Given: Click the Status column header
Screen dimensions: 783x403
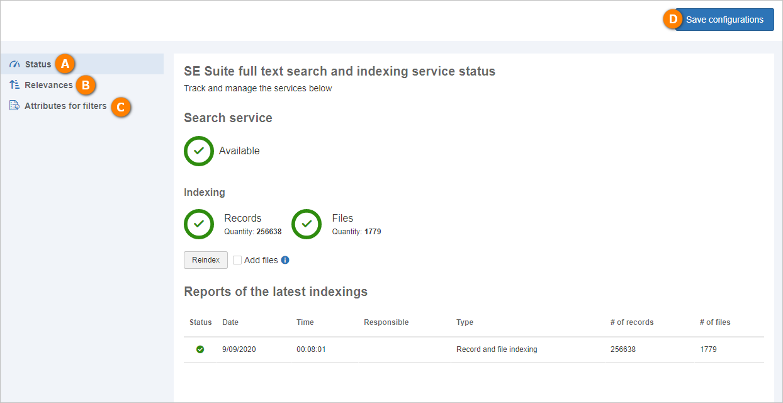Looking at the screenshot, I should click(x=201, y=322).
